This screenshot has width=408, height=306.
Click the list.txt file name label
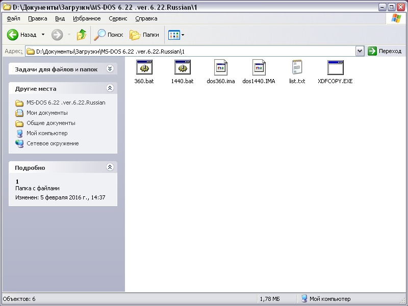[297, 81]
